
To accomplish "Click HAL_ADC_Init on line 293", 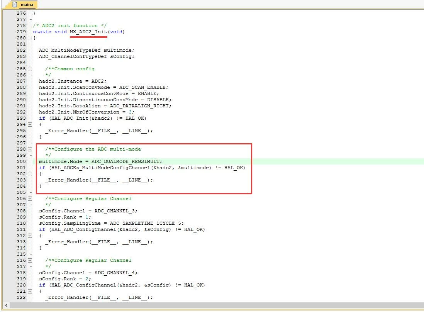I will [x=70, y=119].
